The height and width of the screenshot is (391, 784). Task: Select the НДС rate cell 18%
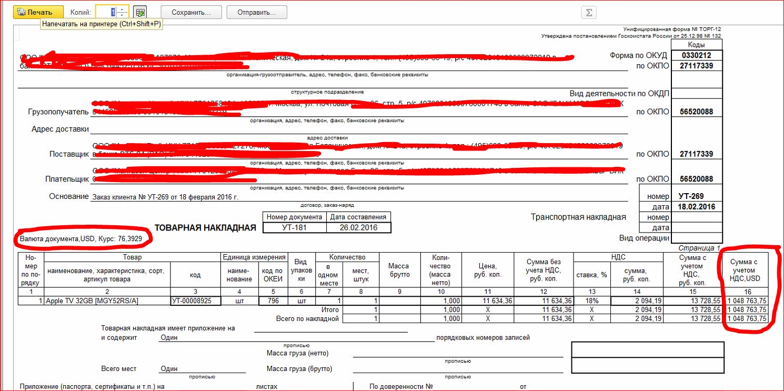click(x=593, y=301)
